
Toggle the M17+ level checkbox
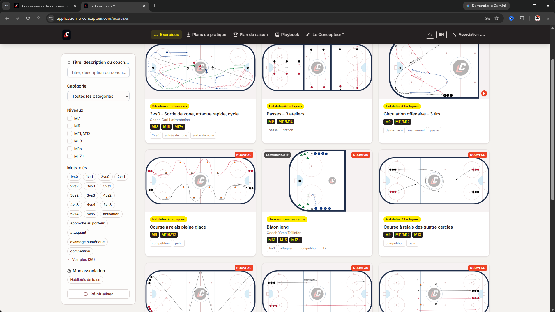coord(70,156)
